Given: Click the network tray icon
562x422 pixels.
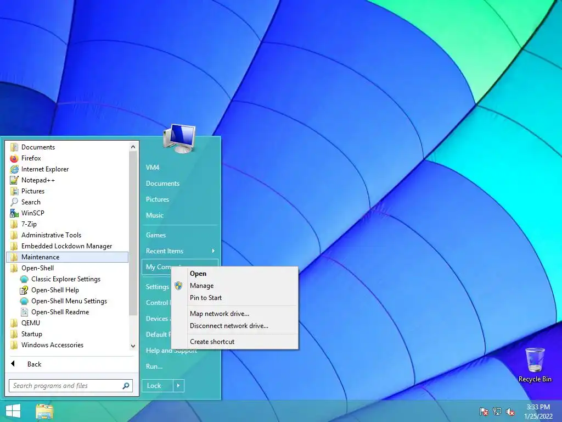Looking at the screenshot, I should pos(497,412).
